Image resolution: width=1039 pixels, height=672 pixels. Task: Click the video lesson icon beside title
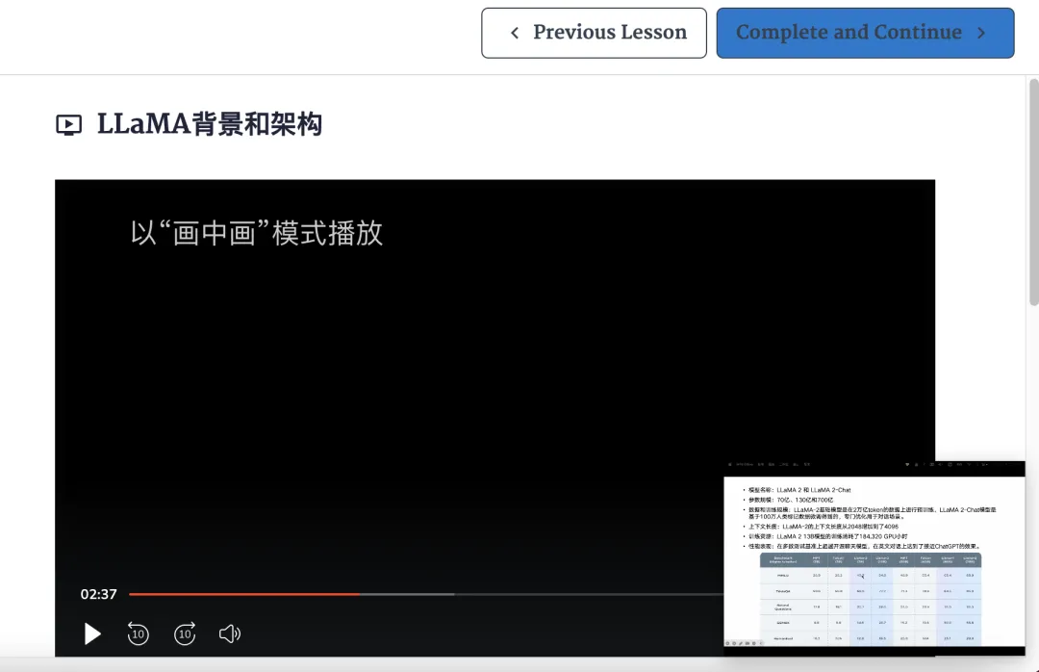pyautogui.click(x=69, y=125)
